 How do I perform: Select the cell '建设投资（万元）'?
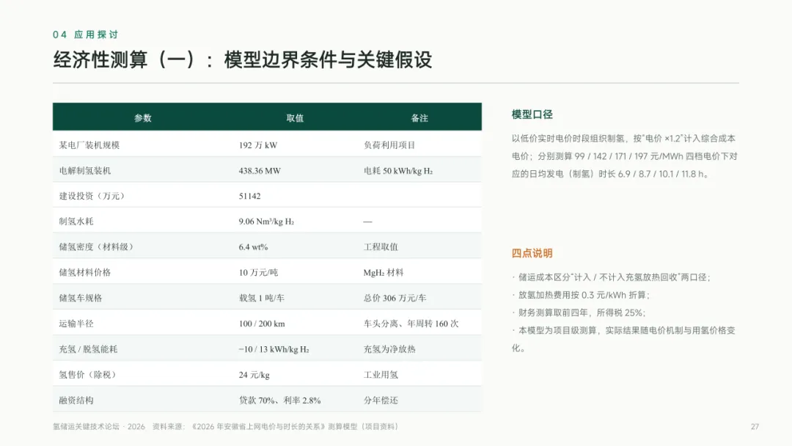pos(92,196)
